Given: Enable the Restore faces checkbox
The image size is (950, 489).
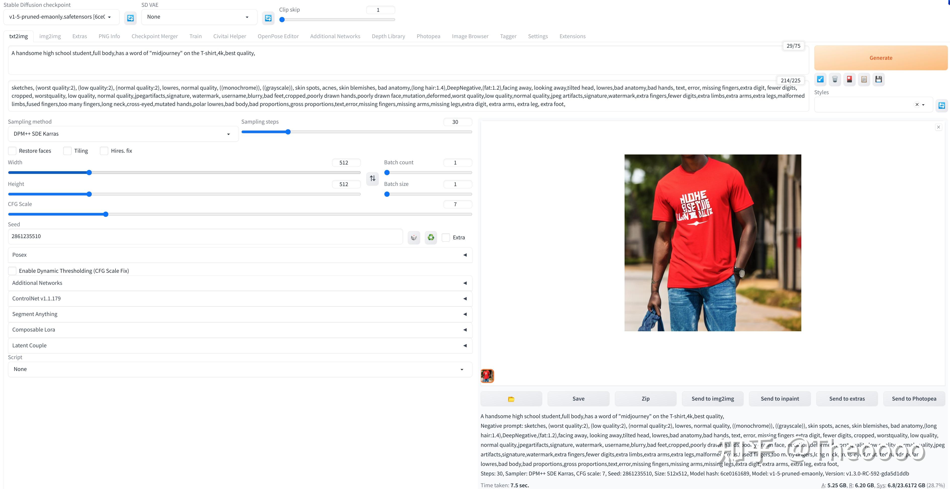Looking at the screenshot, I should click(x=13, y=151).
